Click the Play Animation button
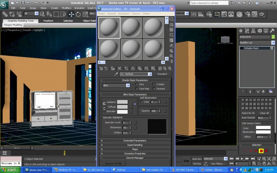Viewport: 277px width, 173px height. coord(242,159)
